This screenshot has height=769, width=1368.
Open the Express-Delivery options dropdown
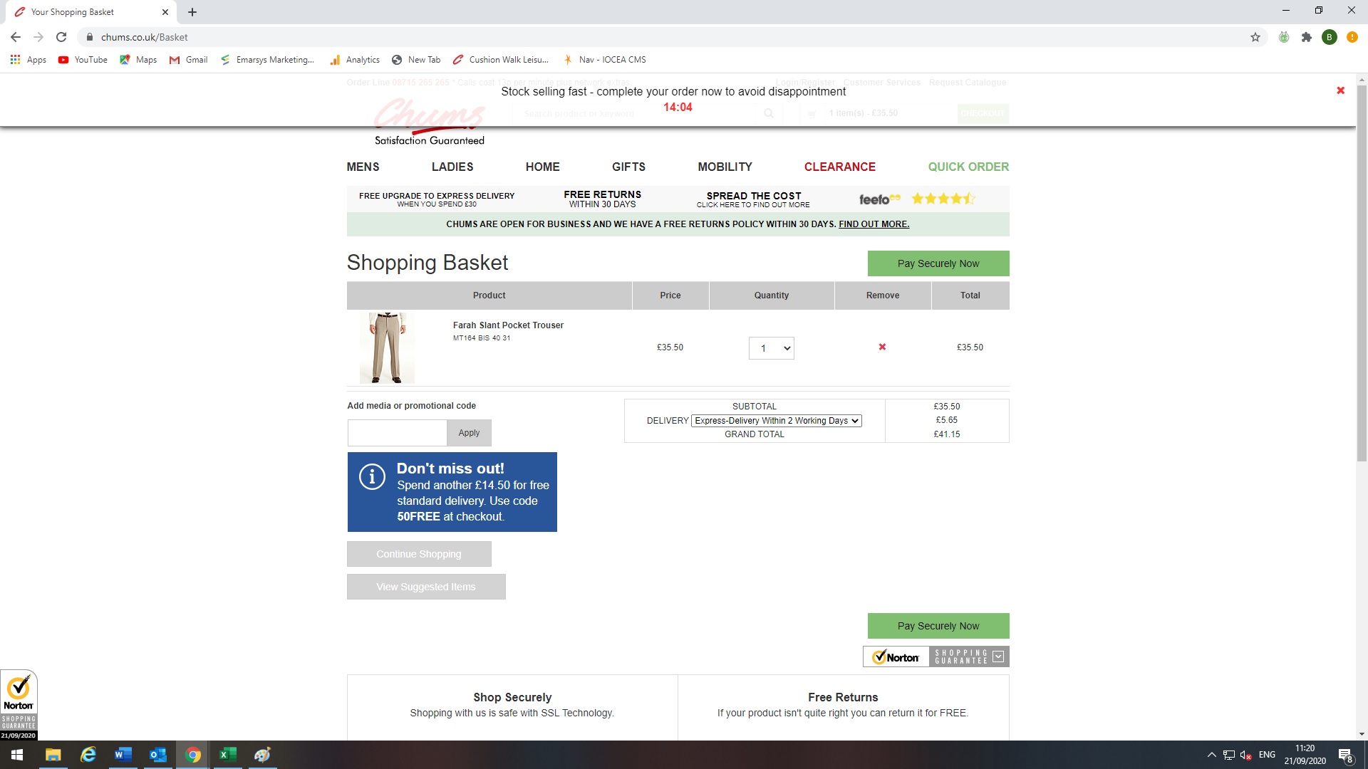click(777, 421)
